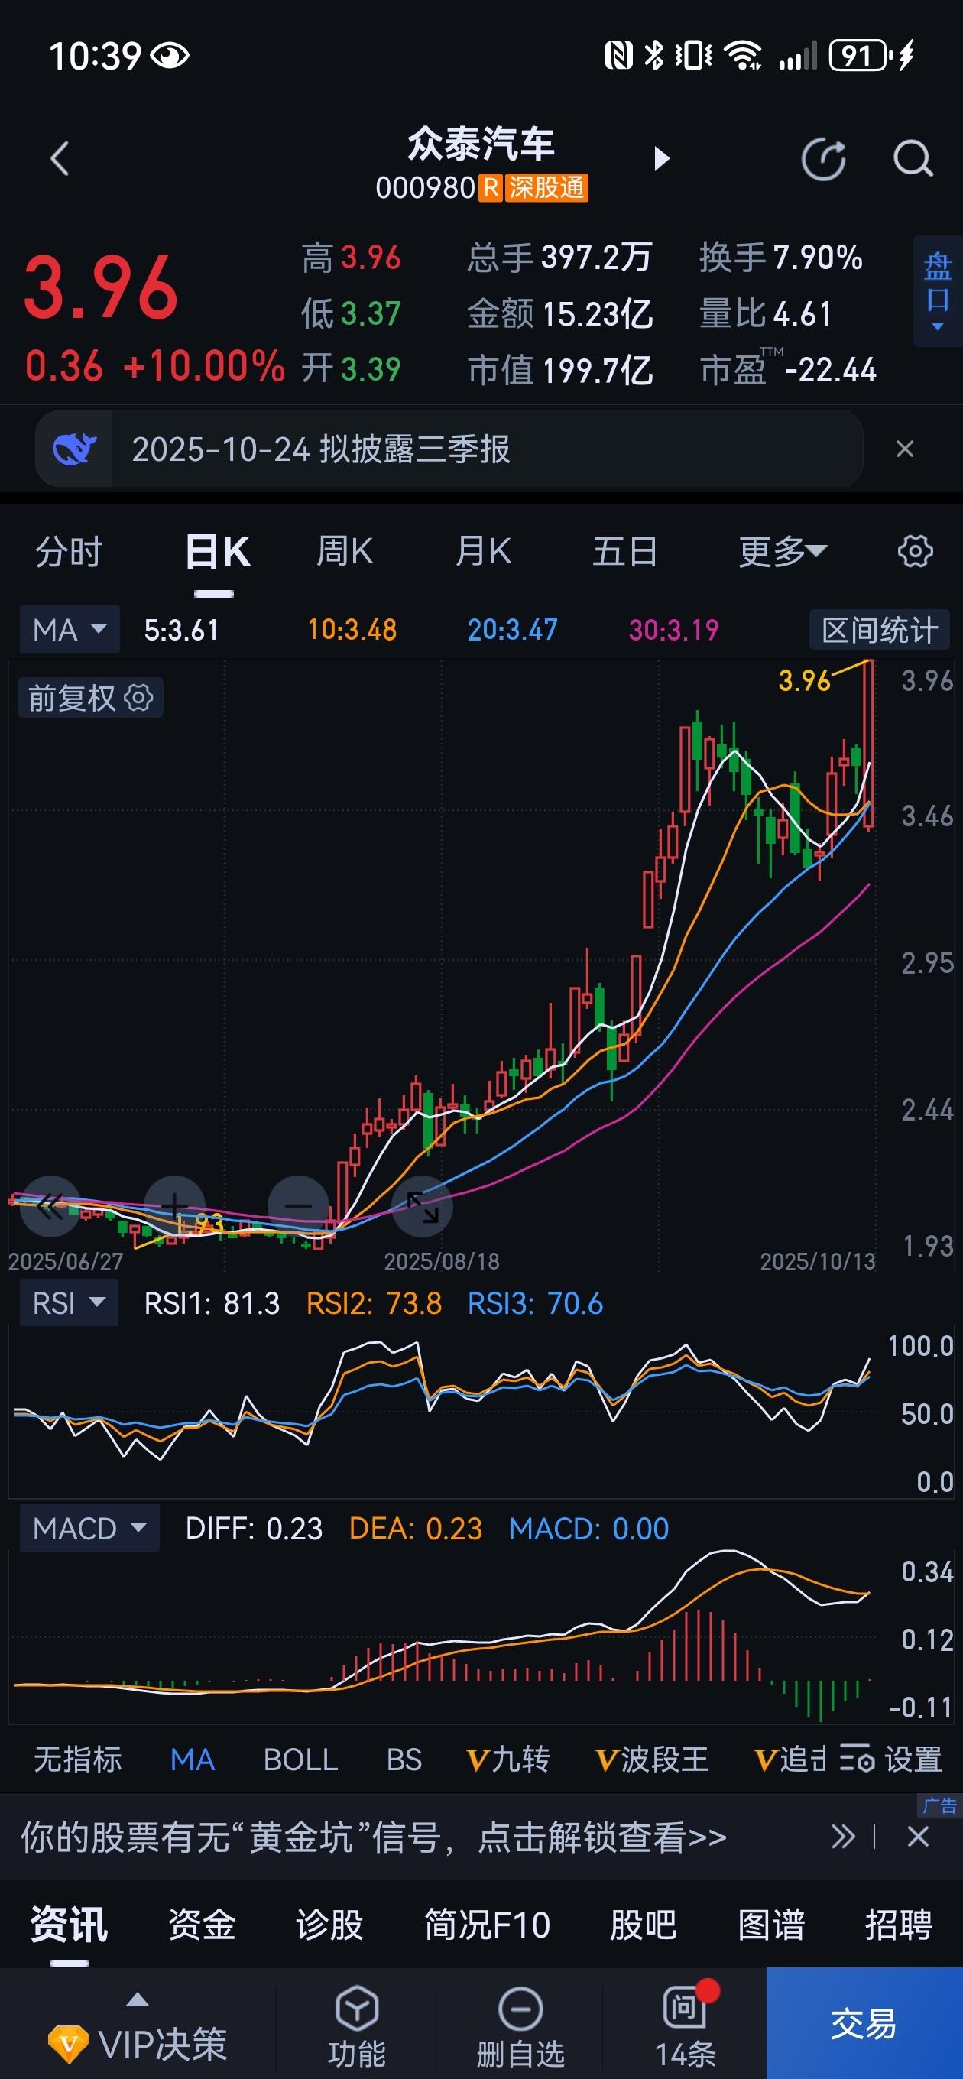Switch to 分时 chart tab
The height and width of the screenshot is (2079, 963).
[70, 552]
